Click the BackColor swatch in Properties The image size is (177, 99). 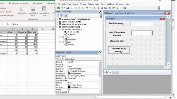click(x=69, y=69)
